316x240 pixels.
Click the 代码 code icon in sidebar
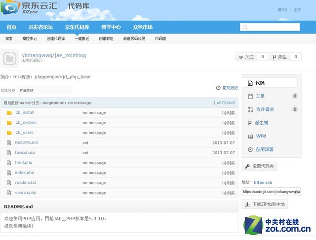(x=250, y=83)
